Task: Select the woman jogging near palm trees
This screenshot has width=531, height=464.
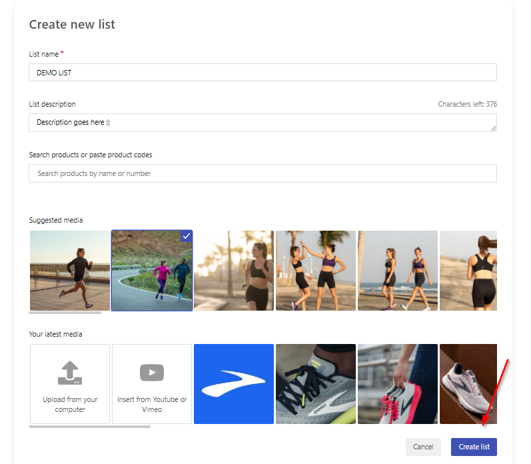Action: [x=234, y=271]
